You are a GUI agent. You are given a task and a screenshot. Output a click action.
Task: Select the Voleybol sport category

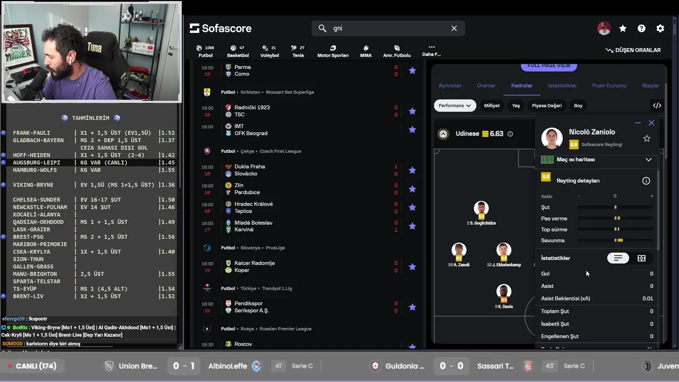tap(269, 51)
